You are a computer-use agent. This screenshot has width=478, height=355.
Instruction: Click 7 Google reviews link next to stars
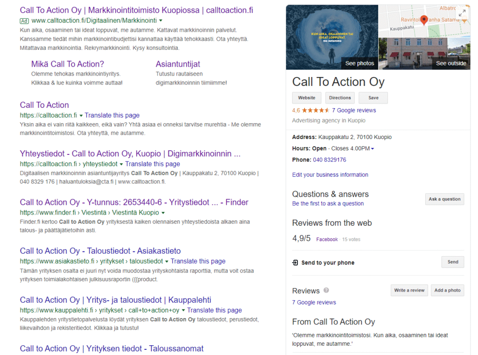coord(354,110)
